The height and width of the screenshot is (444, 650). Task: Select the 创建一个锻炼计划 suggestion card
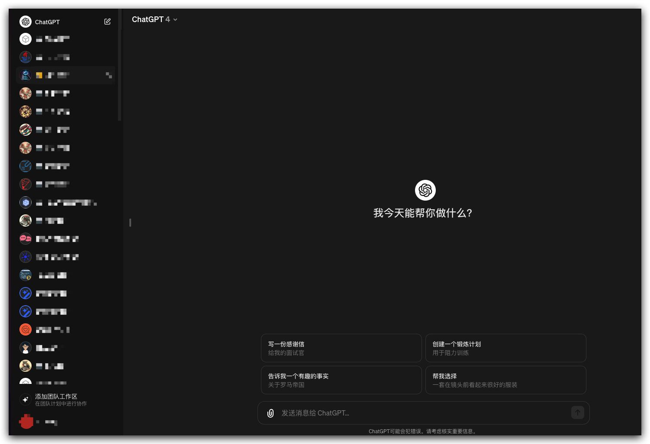point(506,348)
